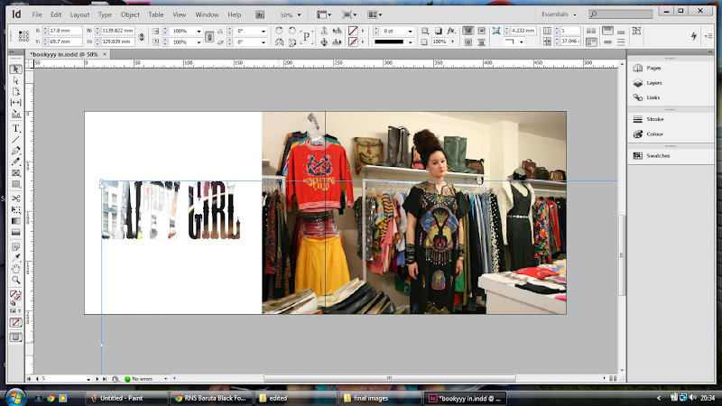This screenshot has height=406, width=722.
Task: Open the Type menu
Action: (105, 14)
